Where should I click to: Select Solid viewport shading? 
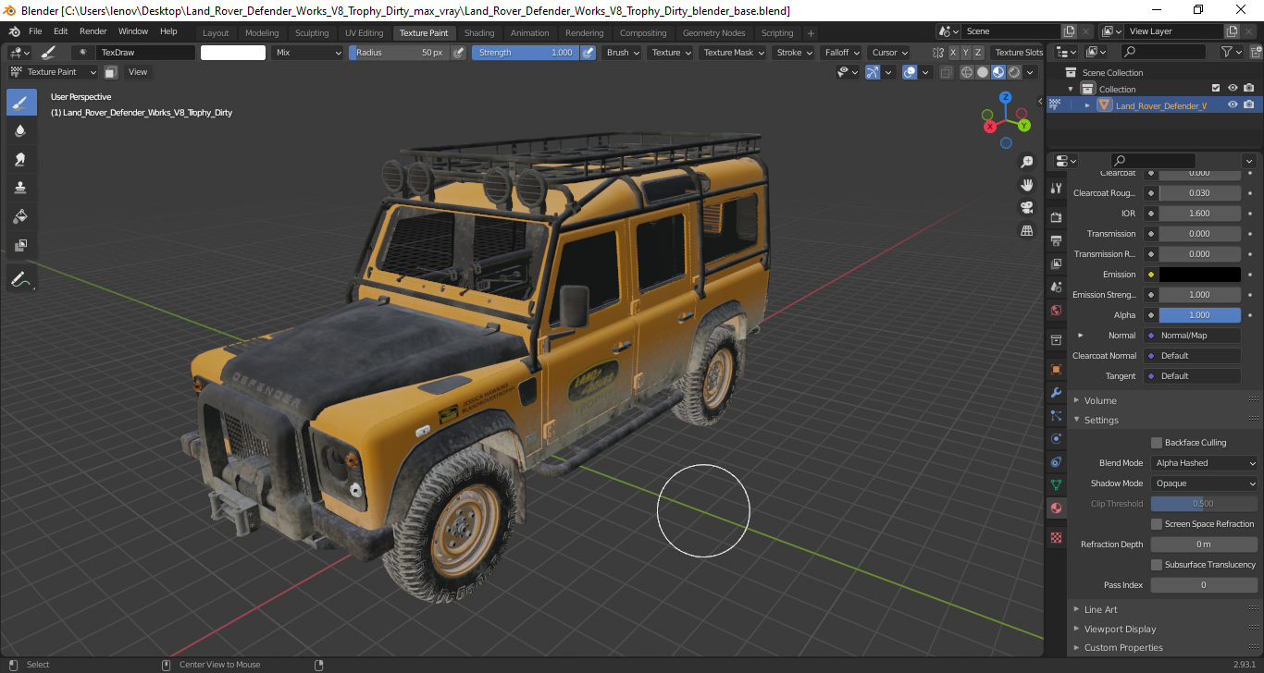pos(983,72)
